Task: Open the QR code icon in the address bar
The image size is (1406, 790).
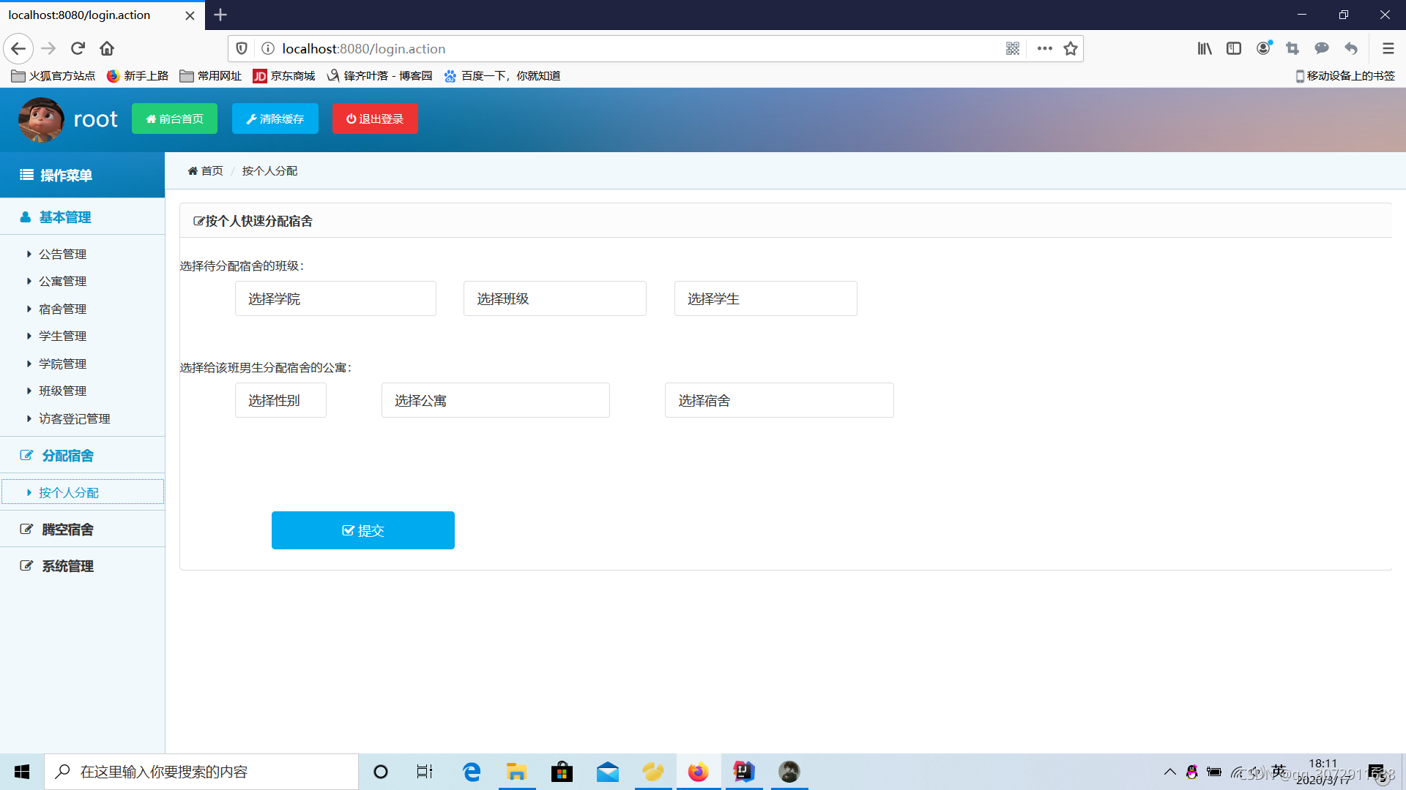Action: point(1013,49)
